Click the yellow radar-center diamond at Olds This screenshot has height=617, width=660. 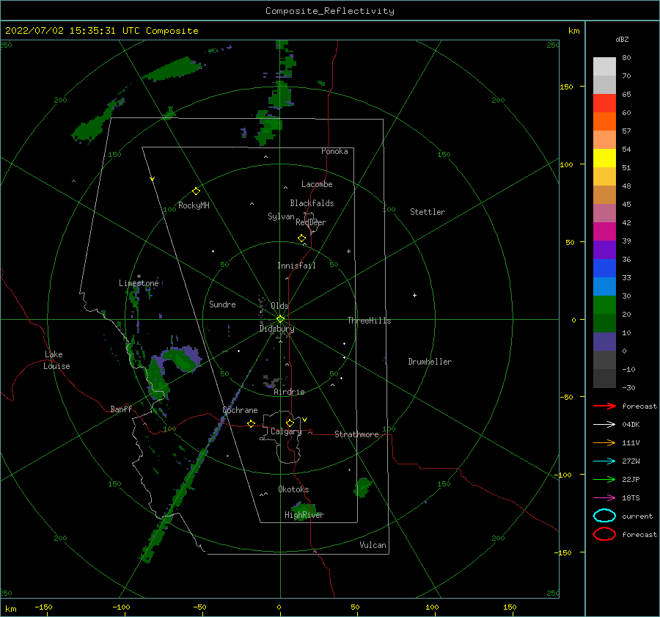point(280,319)
